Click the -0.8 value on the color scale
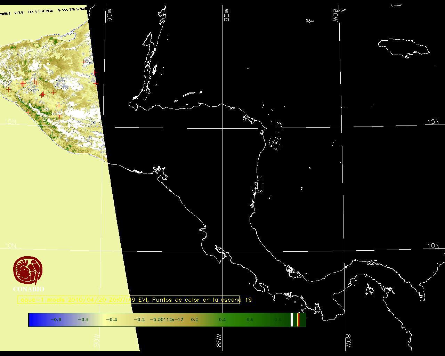Image resolution: width=445 pixels, height=356 pixels. 56,319
